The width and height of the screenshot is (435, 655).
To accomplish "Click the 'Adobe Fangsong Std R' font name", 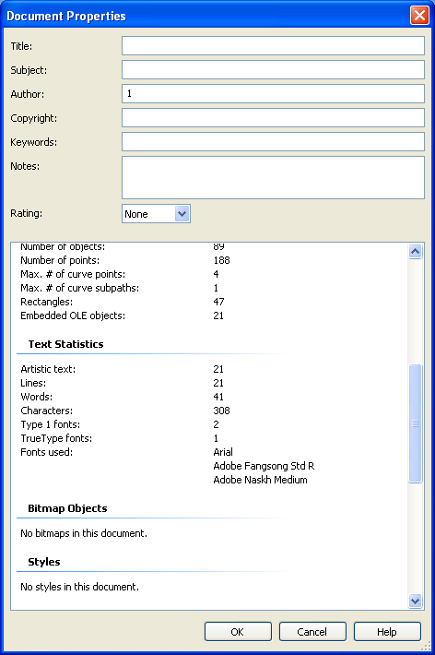I will (264, 465).
